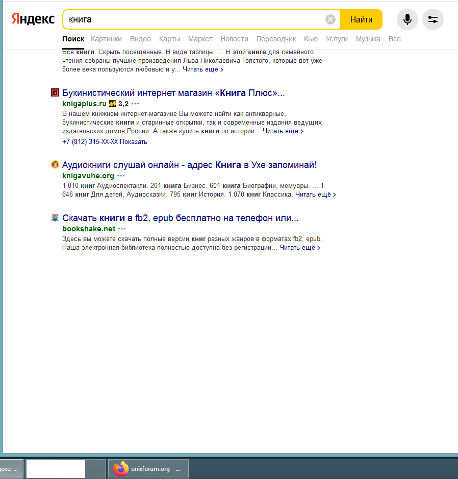Open three-dots menu next to bookshake.net
Screen dimensions: 458x479
[x=122, y=229]
